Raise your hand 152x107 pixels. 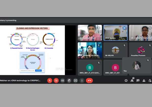click(x=69, y=81)
